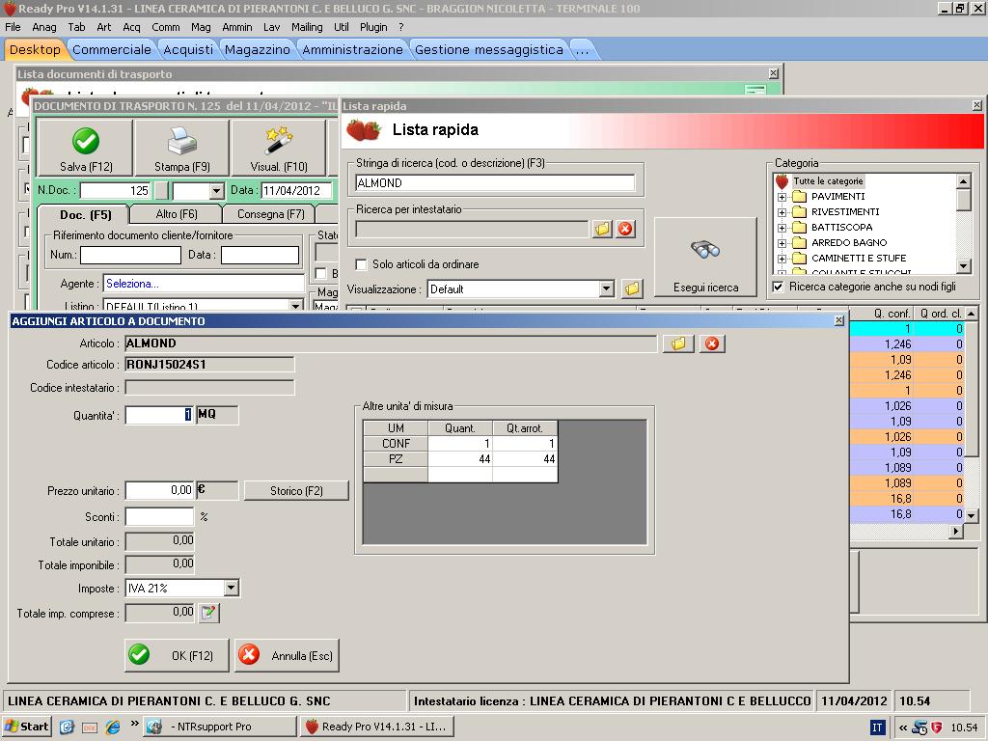
Task: Open the Ammin menu
Action: click(237, 27)
